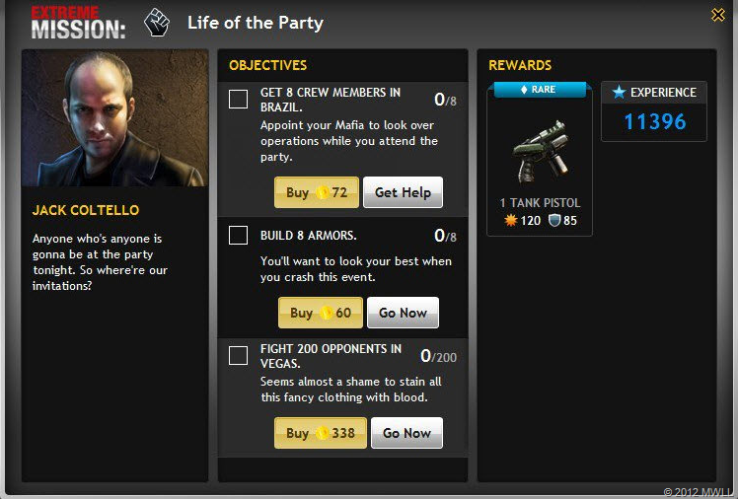Viewport: 738px width, 499px height.
Task: Click the 11396 experience value
Action: [x=655, y=122]
